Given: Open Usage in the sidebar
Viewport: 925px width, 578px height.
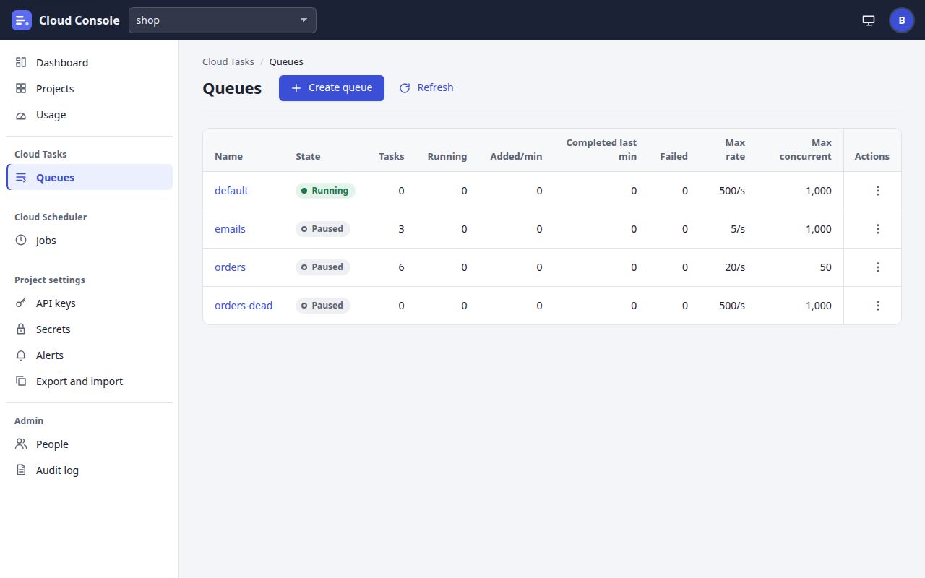Looking at the screenshot, I should 89,115.
